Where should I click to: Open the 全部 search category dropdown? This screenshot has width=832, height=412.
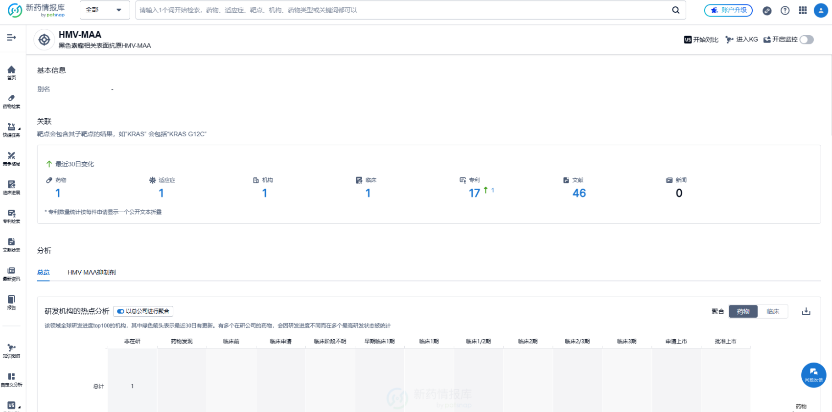104,10
